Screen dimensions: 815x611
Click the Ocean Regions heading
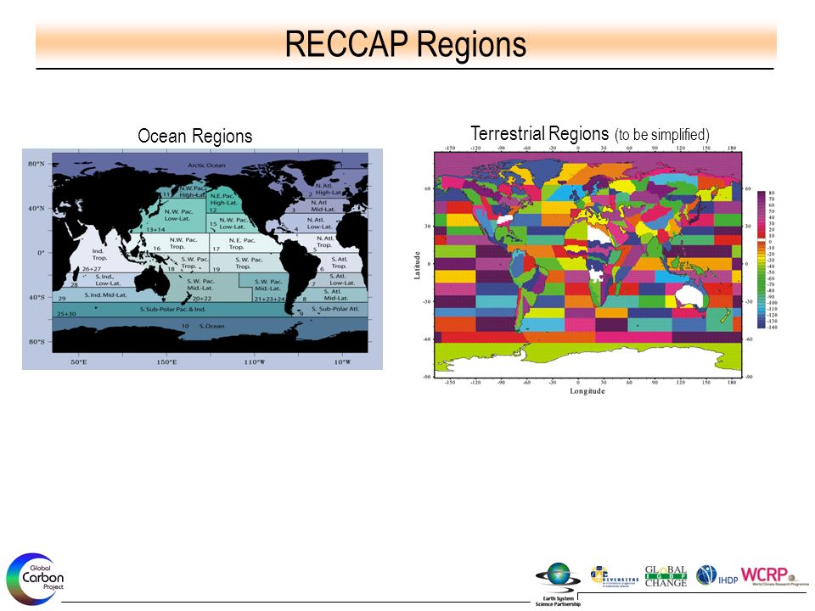(195, 136)
